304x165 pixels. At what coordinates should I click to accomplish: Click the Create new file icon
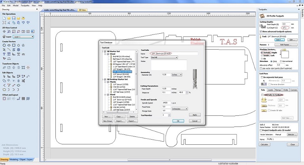tap(4, 18)
